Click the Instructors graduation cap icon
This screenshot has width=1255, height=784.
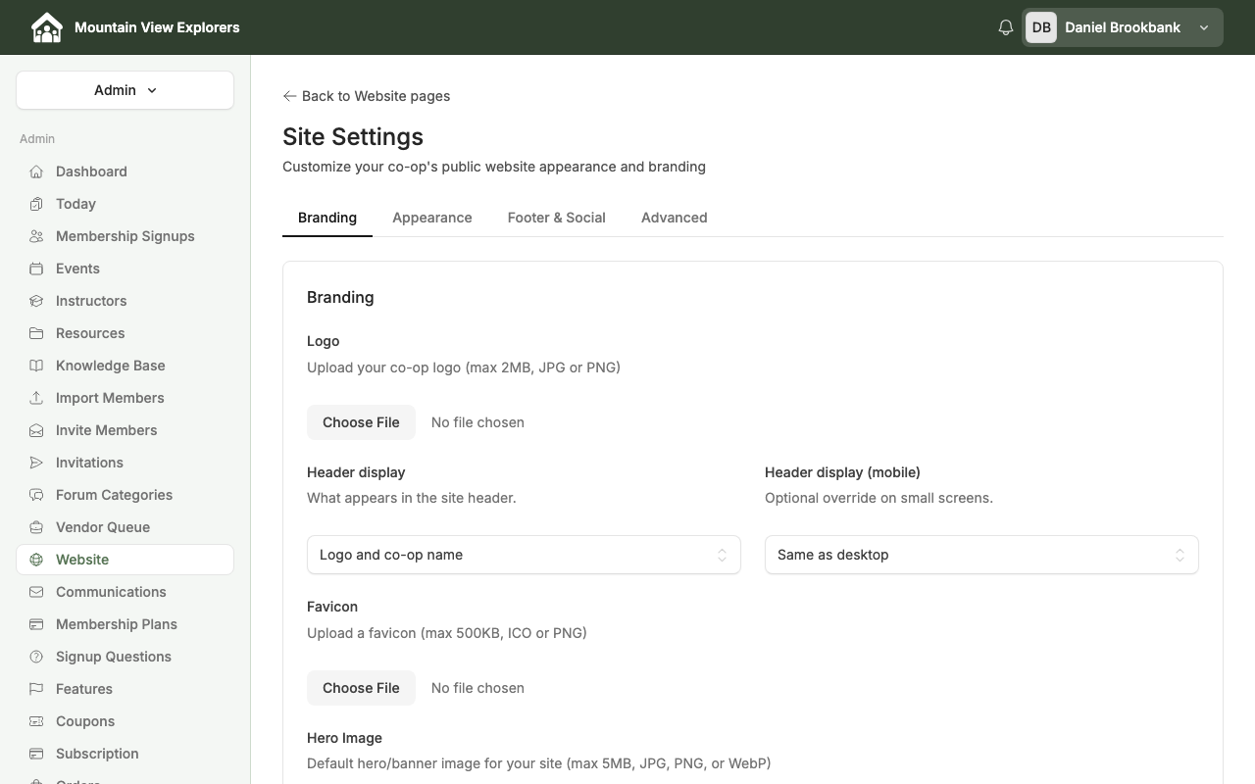pyautogui.click(x=36, y=301)
